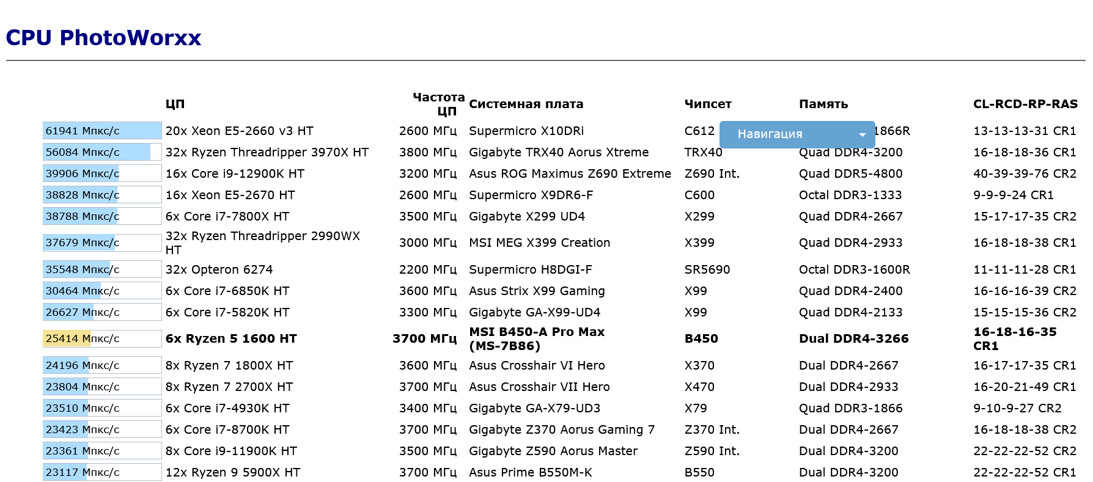Click 9-10-9-27 CR2 timings cell
Image resolution: width=1093 pixels, height=482 pixels.
(x=1017, y=408)
